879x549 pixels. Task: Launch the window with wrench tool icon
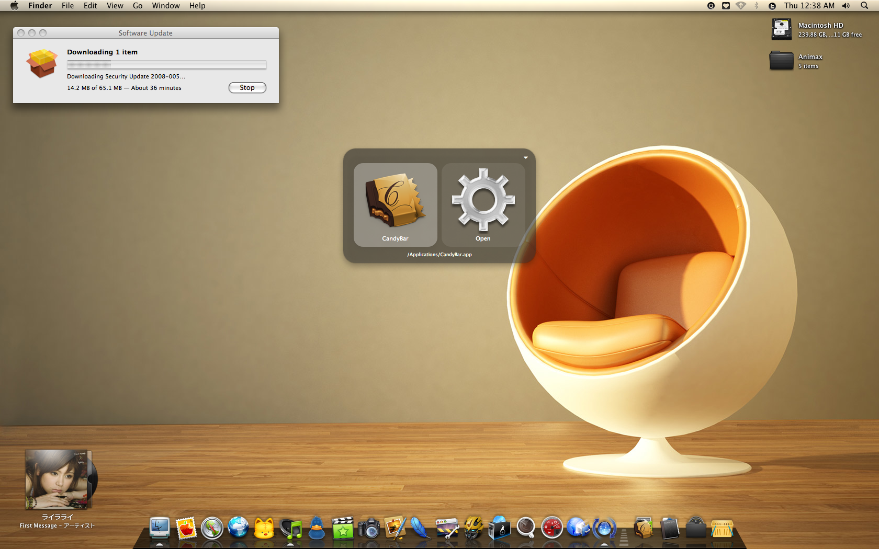pyautogui.click(x=447, y=528)
